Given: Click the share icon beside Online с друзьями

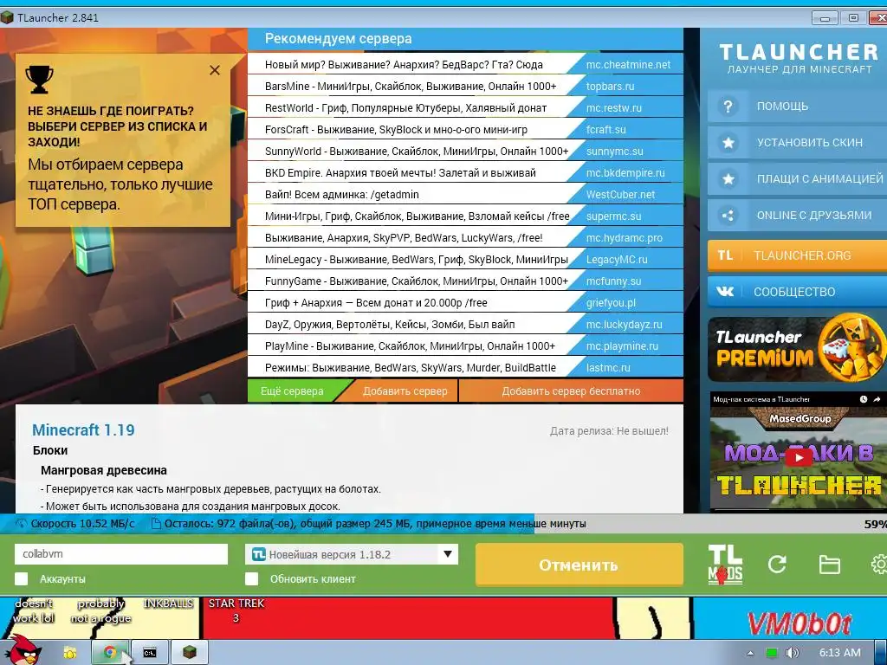Looking at the screenshot, I should click(728, 216).
